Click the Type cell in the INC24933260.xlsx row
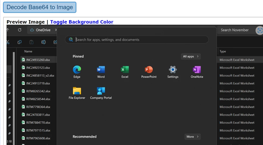The height and width of the screenshot is (145, 263). pyautogui.click(x=237, y=60)
